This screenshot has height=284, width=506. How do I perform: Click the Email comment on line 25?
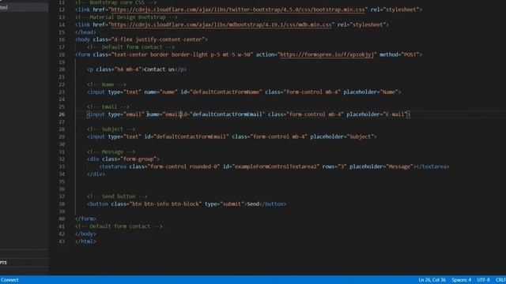(x=108, y=106)
